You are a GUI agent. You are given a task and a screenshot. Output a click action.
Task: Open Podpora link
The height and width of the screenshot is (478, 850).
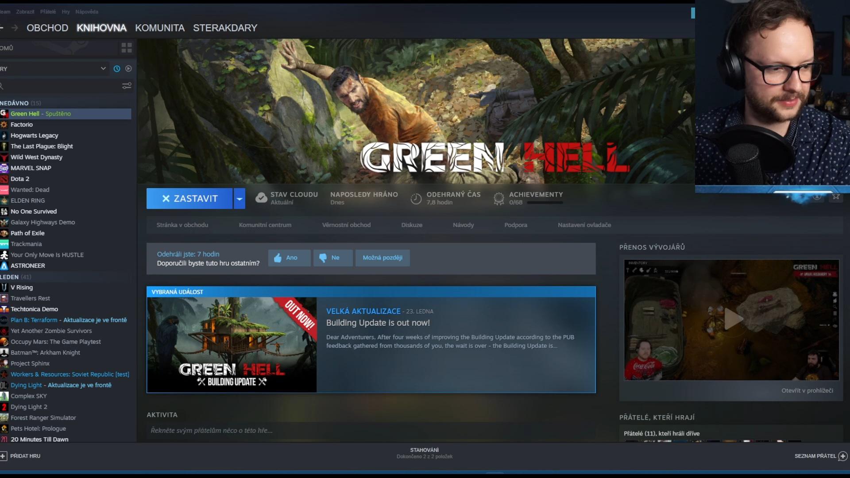(516, 225)
